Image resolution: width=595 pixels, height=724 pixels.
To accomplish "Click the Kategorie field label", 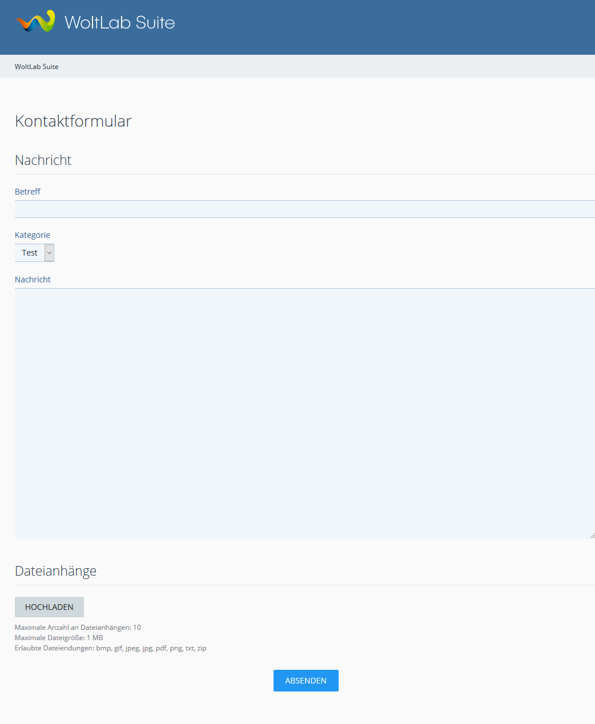I will coord(33,235).
